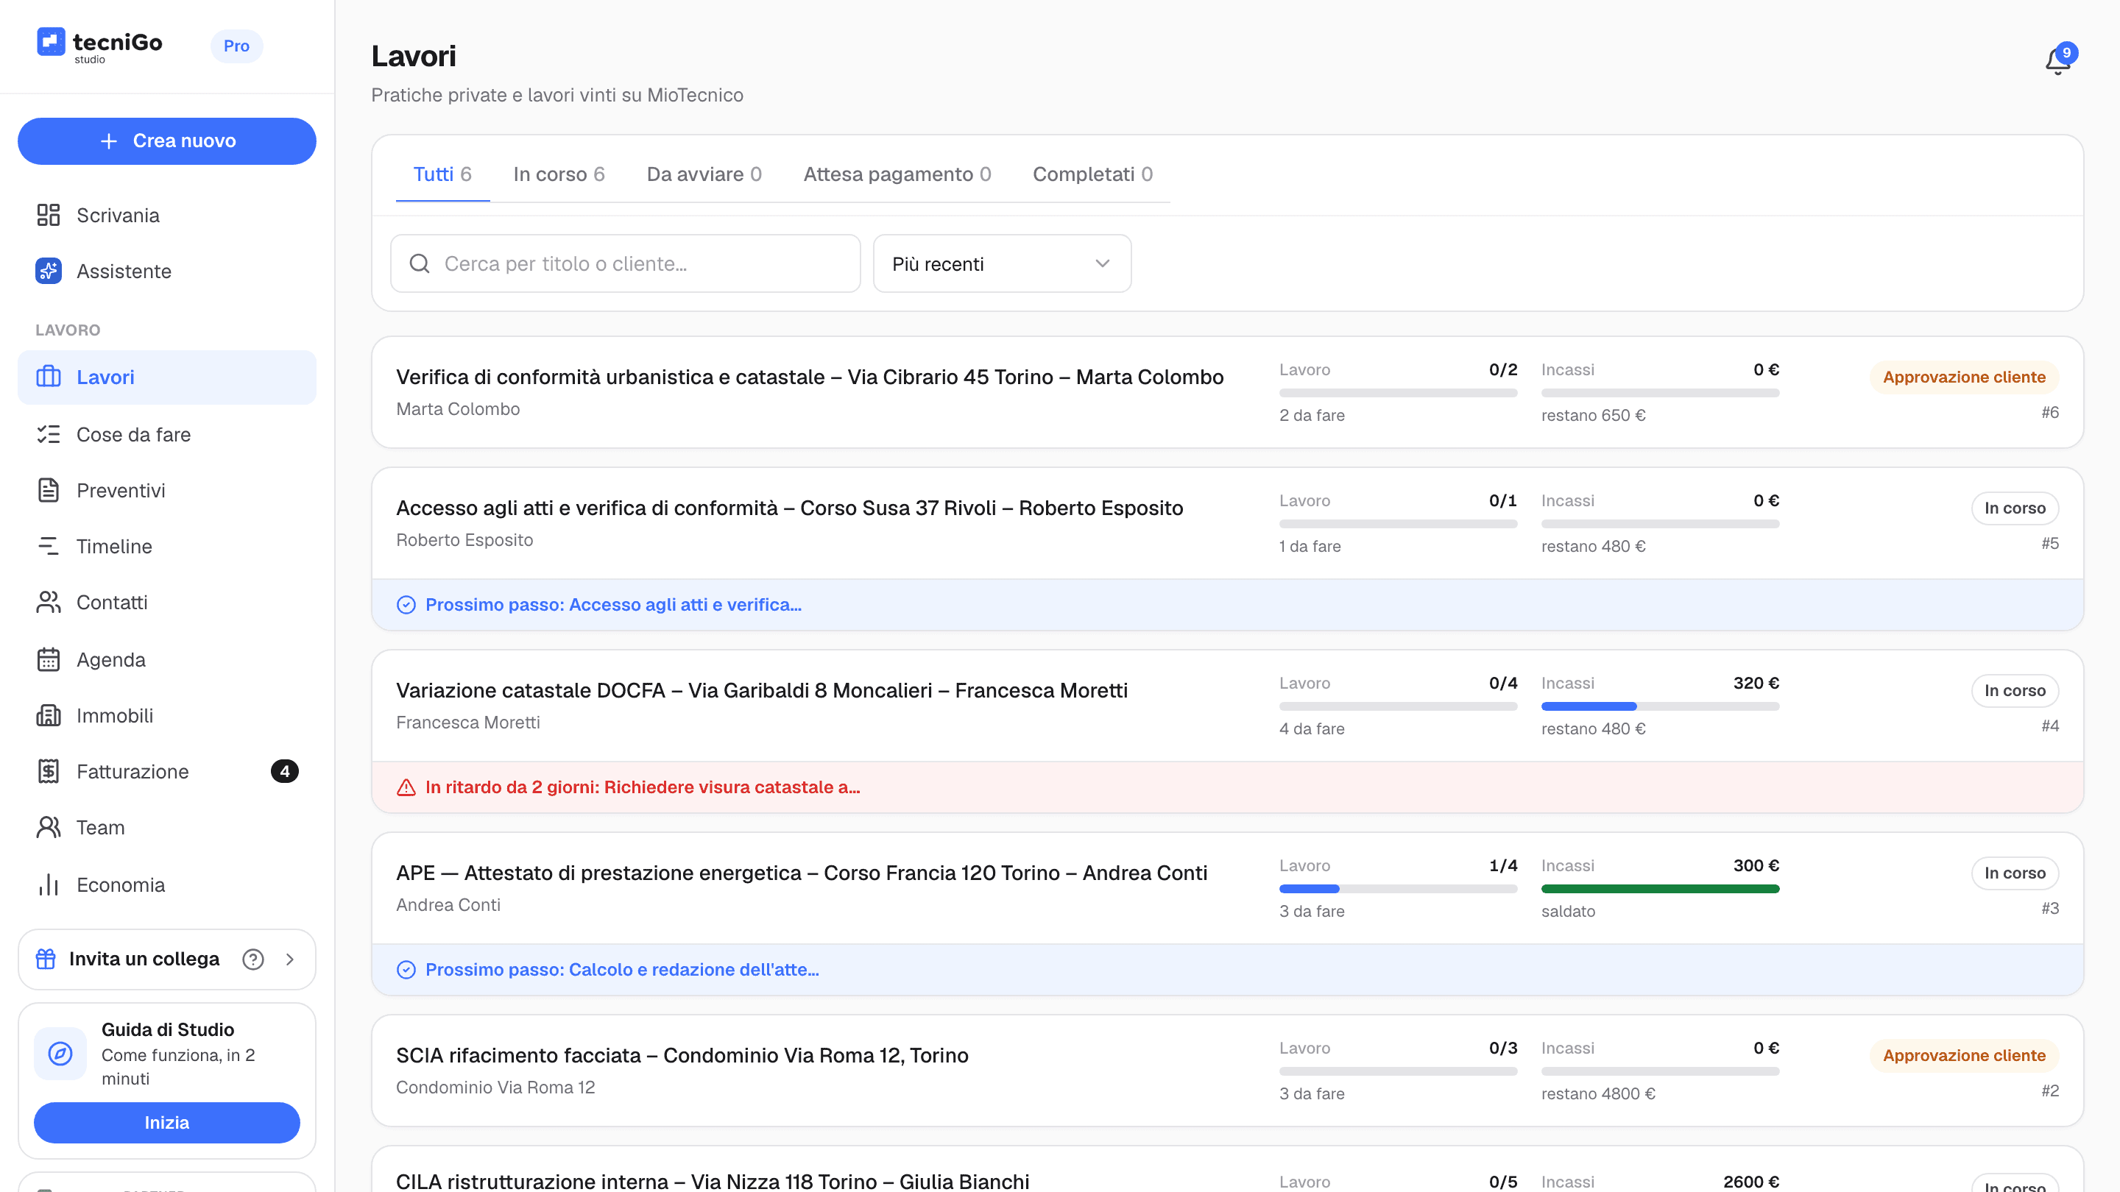The height and width of the screenshot is (1192, 2120).
Task: Click the check circle icon beside Calcolo e redazione step
Action: (406, 970)
